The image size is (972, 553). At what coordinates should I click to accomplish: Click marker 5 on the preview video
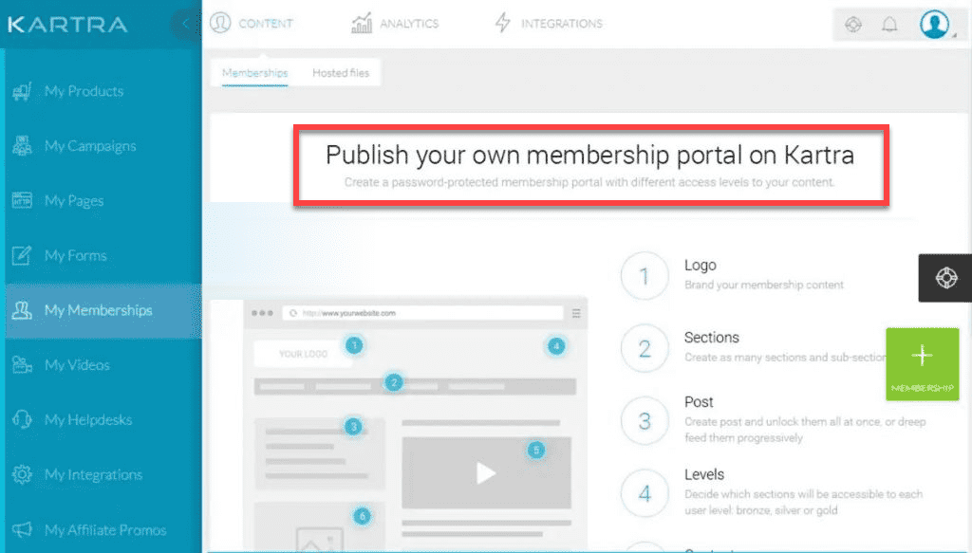536,450
